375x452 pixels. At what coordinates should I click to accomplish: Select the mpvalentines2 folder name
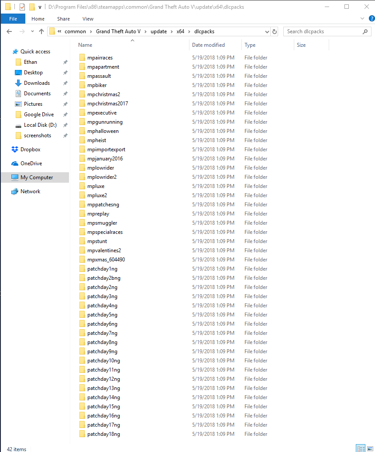[104, 250]
